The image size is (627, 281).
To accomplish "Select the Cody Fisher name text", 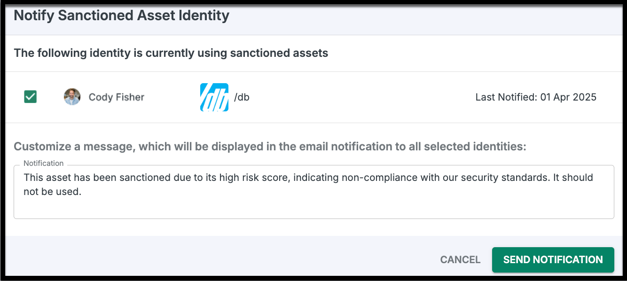I will tap(116, 97).
